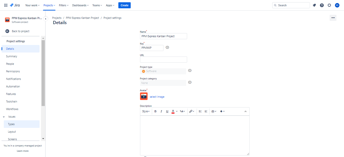Select Permissions in sidebar
Image resolution: width=344 pixels, height=157 pixels.
(21, 71)
